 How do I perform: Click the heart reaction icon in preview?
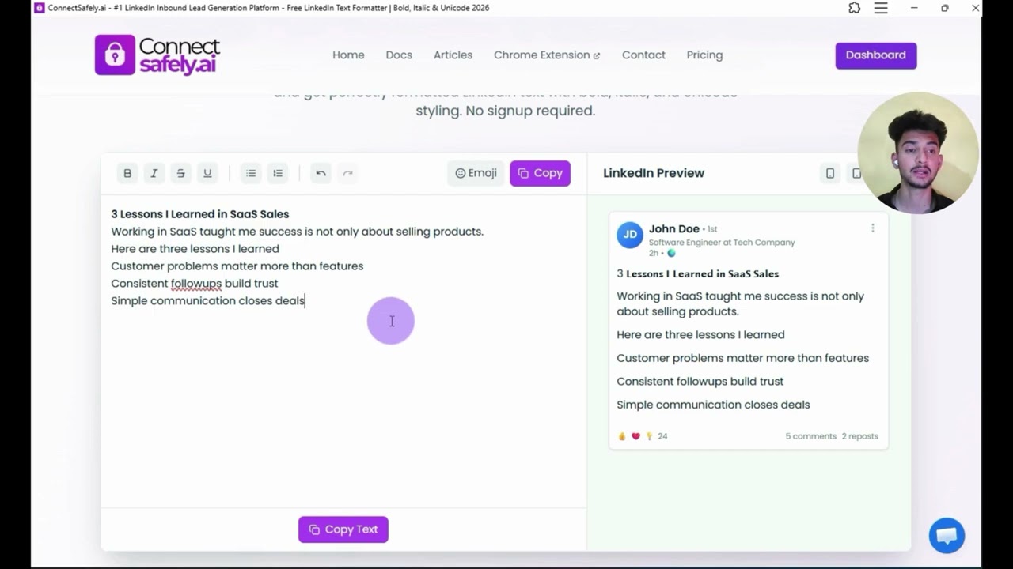tap(635, 436)
